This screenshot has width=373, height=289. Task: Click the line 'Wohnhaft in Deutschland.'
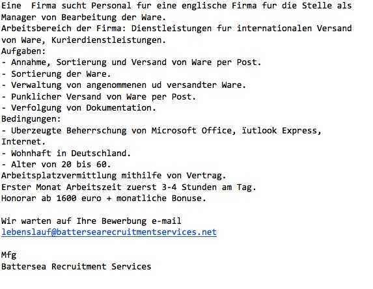point(66,153)
